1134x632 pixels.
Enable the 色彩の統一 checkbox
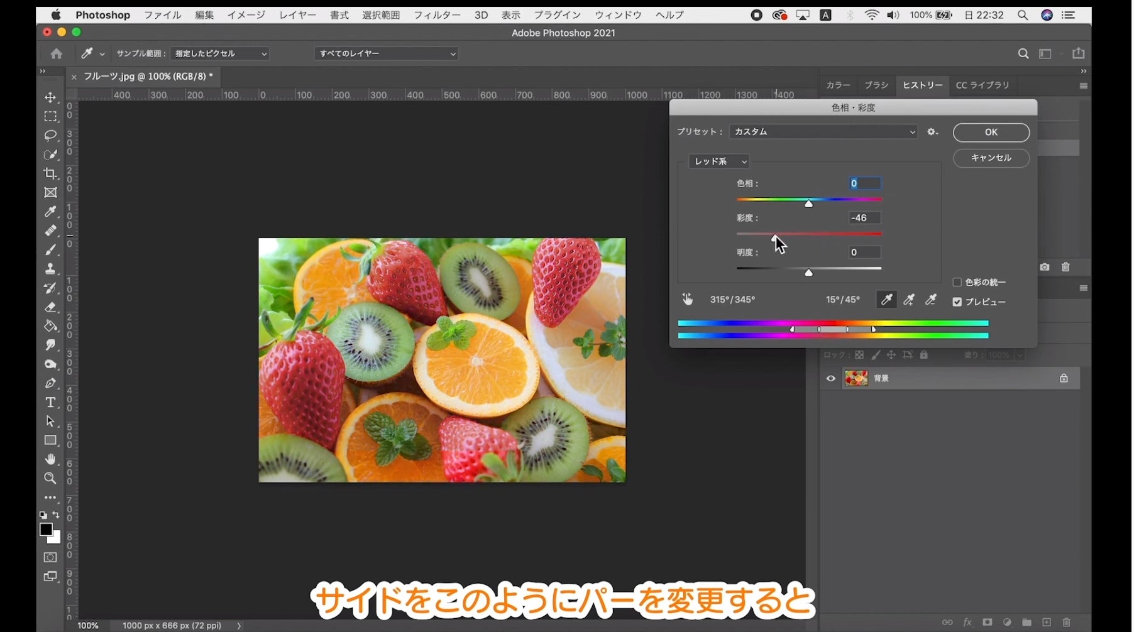tap(957, 282)
